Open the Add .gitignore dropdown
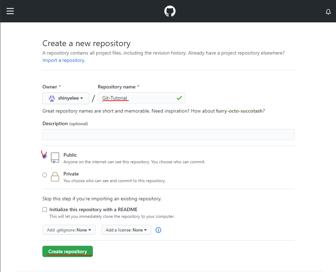The image size is (336, 272). pyautogui.click(x=69, y=230)
